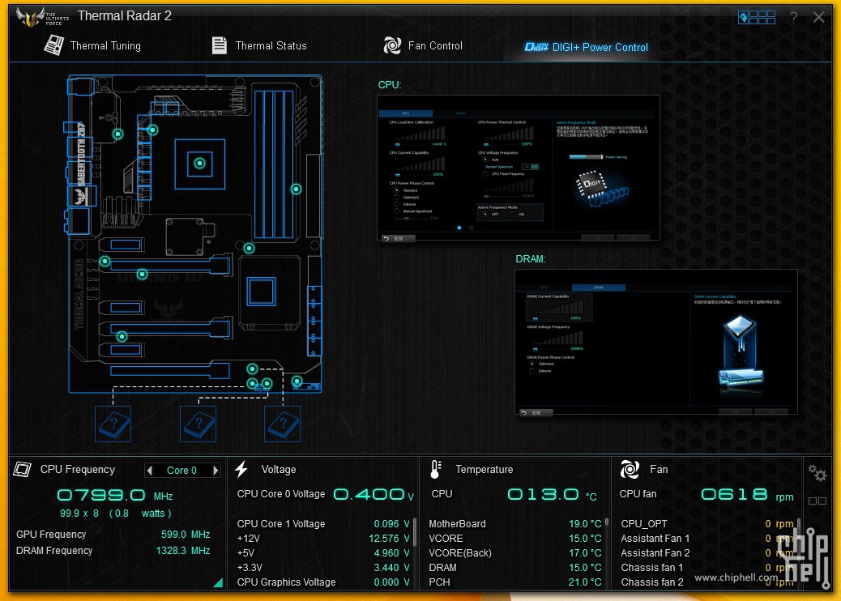Click the CPU Core 0 Voltage label
This screenshot has width=841, height=601.
tap(281, 494)
